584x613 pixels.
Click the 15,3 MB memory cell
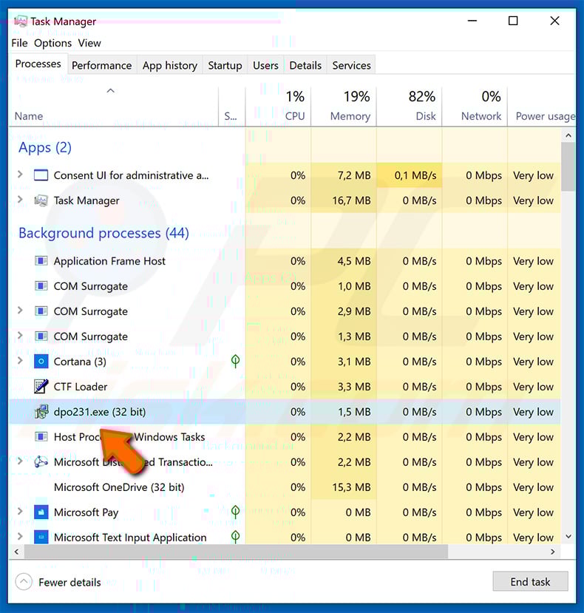click(x=344, y=487)
